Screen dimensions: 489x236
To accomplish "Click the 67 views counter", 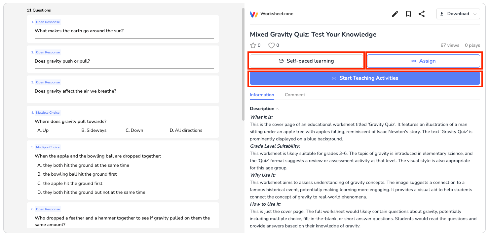I will [x=450, y=45].
